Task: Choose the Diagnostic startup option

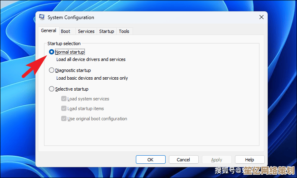Action: coord(51,70)
